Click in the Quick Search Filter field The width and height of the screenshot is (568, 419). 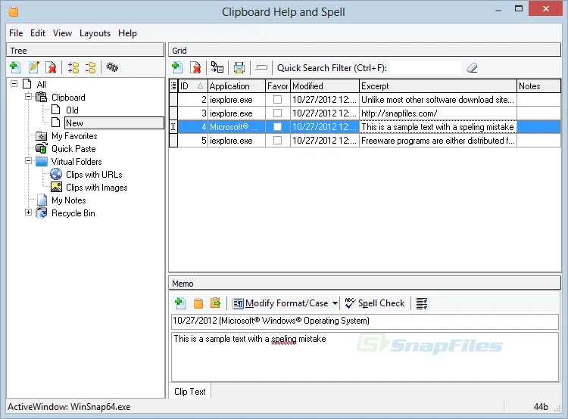click(426, 67)
